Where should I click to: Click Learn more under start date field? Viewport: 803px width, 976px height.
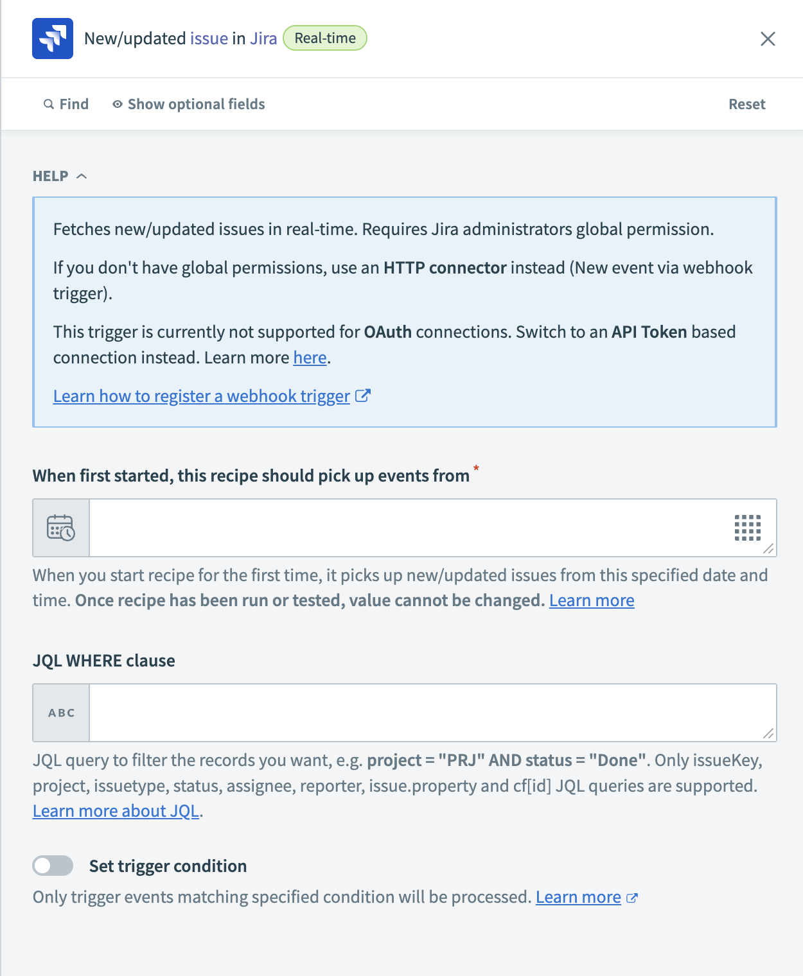592,600
